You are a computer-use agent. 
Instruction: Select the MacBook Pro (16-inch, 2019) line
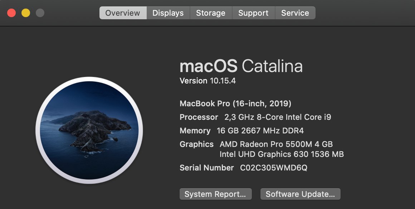click(x=235, y=103)
